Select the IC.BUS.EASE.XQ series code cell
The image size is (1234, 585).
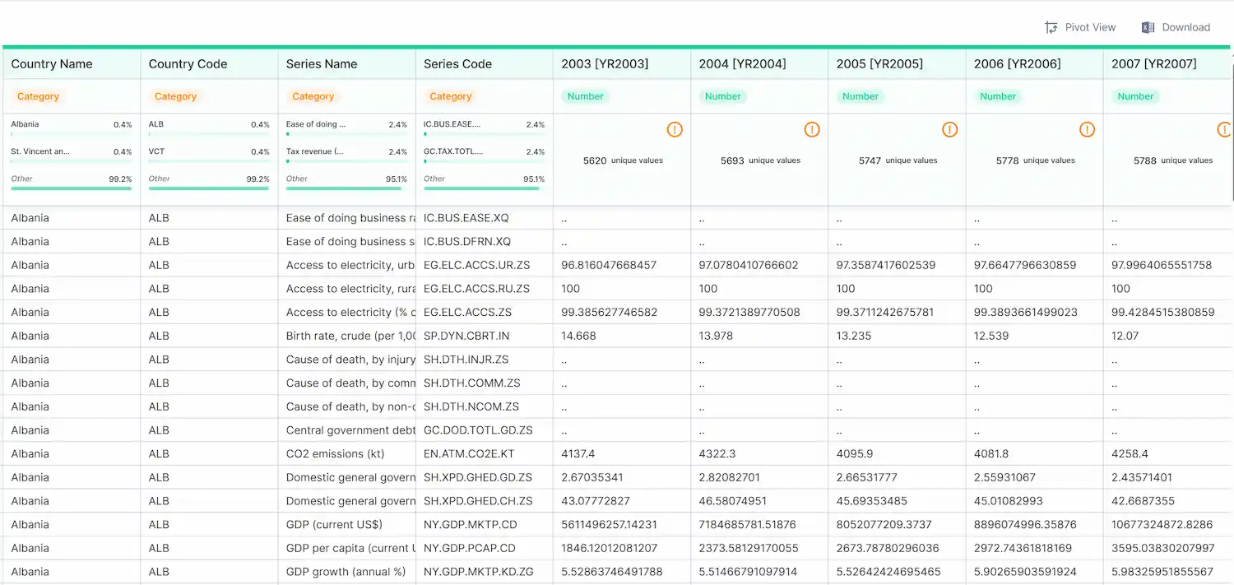[466, 217]
